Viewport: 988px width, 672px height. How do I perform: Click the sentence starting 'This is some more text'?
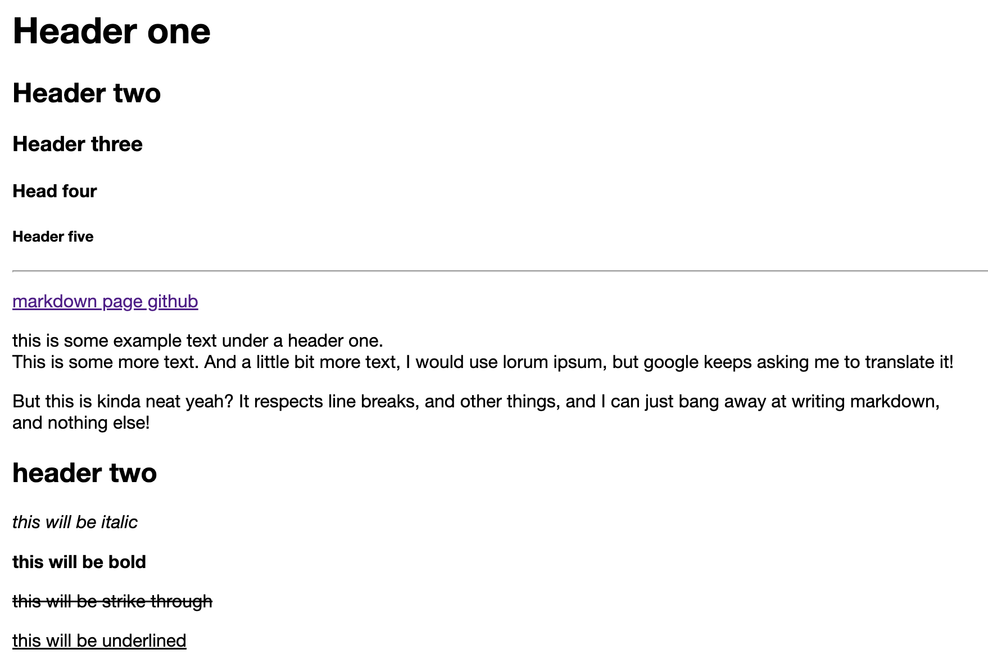tap(105, 362)
